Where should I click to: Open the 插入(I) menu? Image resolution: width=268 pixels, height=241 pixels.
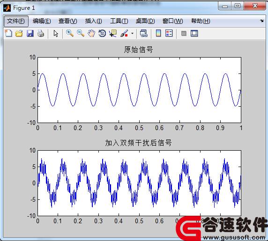[x=94, y=21]
